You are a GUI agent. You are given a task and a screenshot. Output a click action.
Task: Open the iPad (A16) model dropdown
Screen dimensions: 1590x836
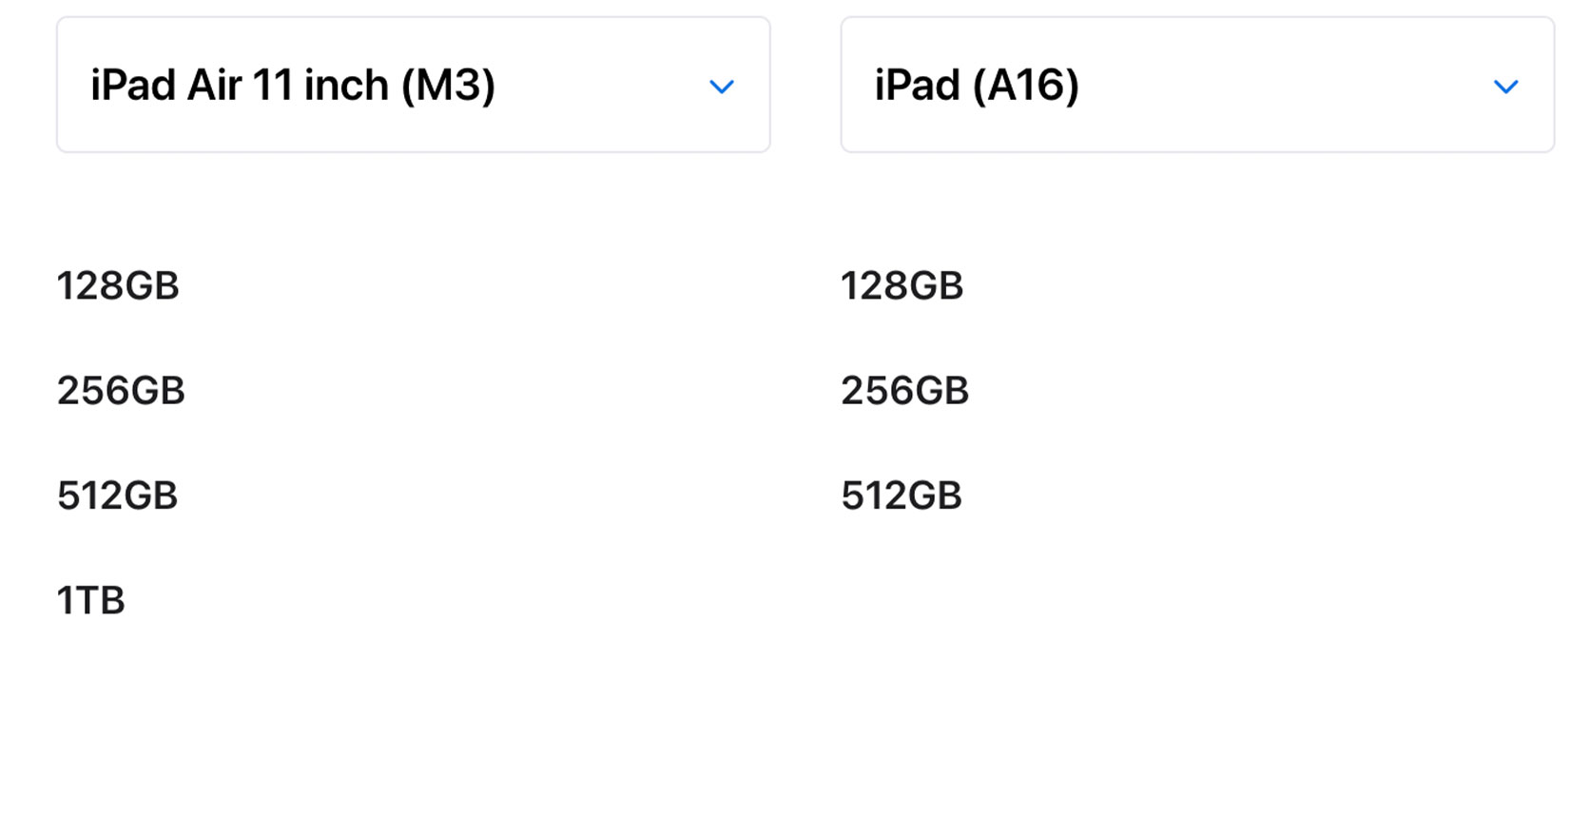point(1197,85)
